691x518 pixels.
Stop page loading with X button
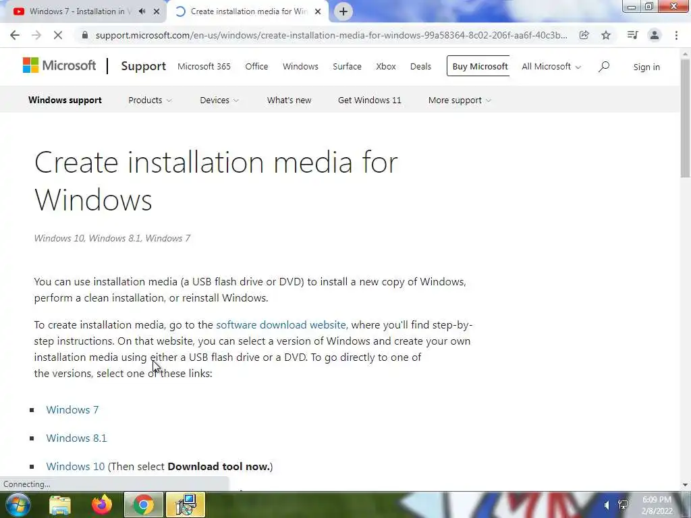point(58,35)
